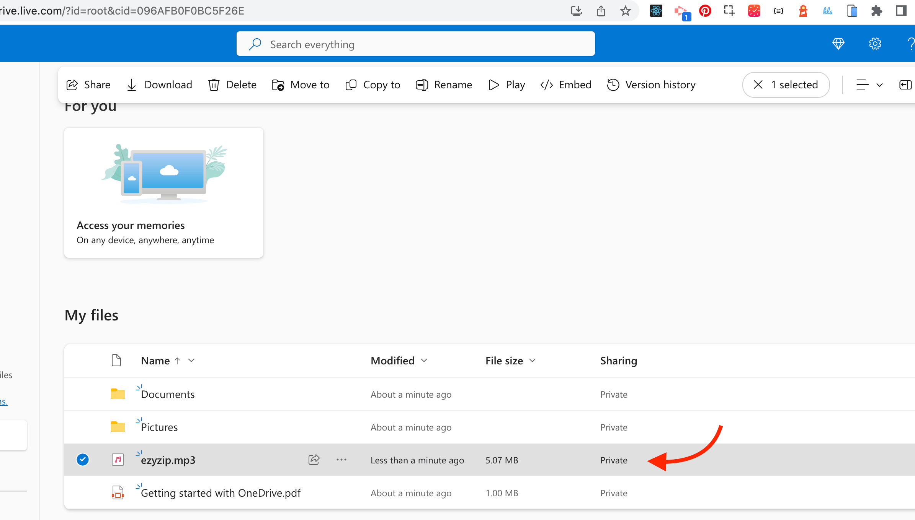915x520 pixels.
Task: Click the Version history icon
Action: [x=613, y=84]
